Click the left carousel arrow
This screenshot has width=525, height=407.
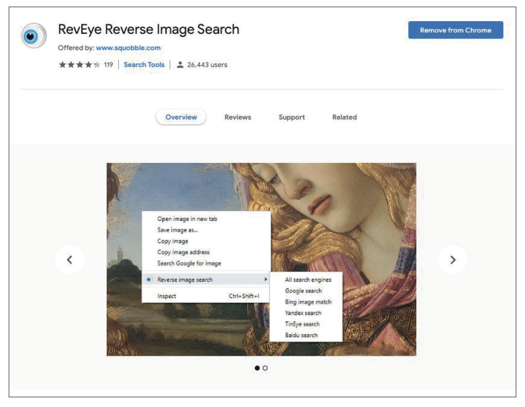pyautogui.click(x=70, y=259)
